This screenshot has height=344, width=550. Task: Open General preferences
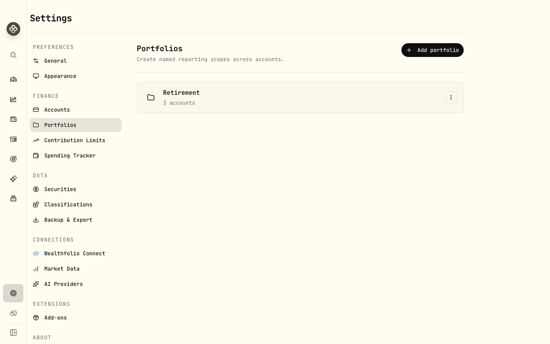click(76, 61)
